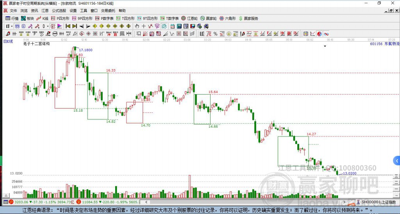
Task: Open the 9P四方形 tool
Action: 82,18
